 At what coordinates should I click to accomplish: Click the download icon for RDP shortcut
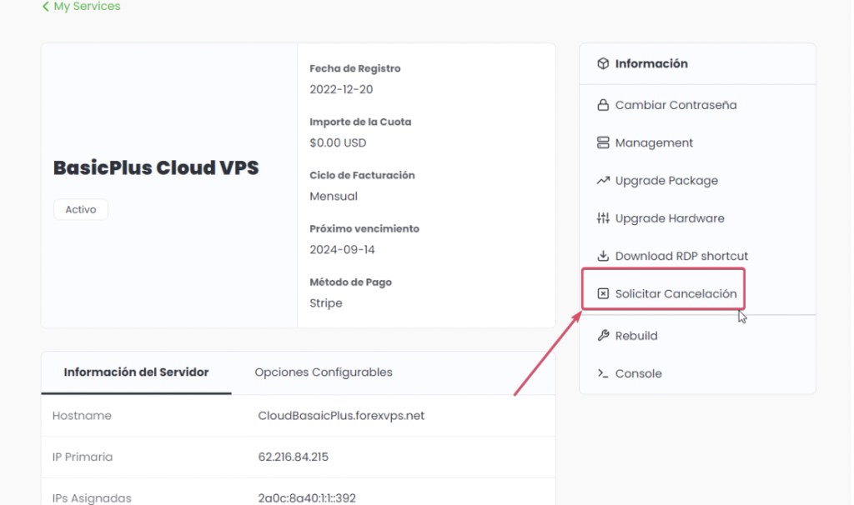pyautogui.click(x=603, y=256)
